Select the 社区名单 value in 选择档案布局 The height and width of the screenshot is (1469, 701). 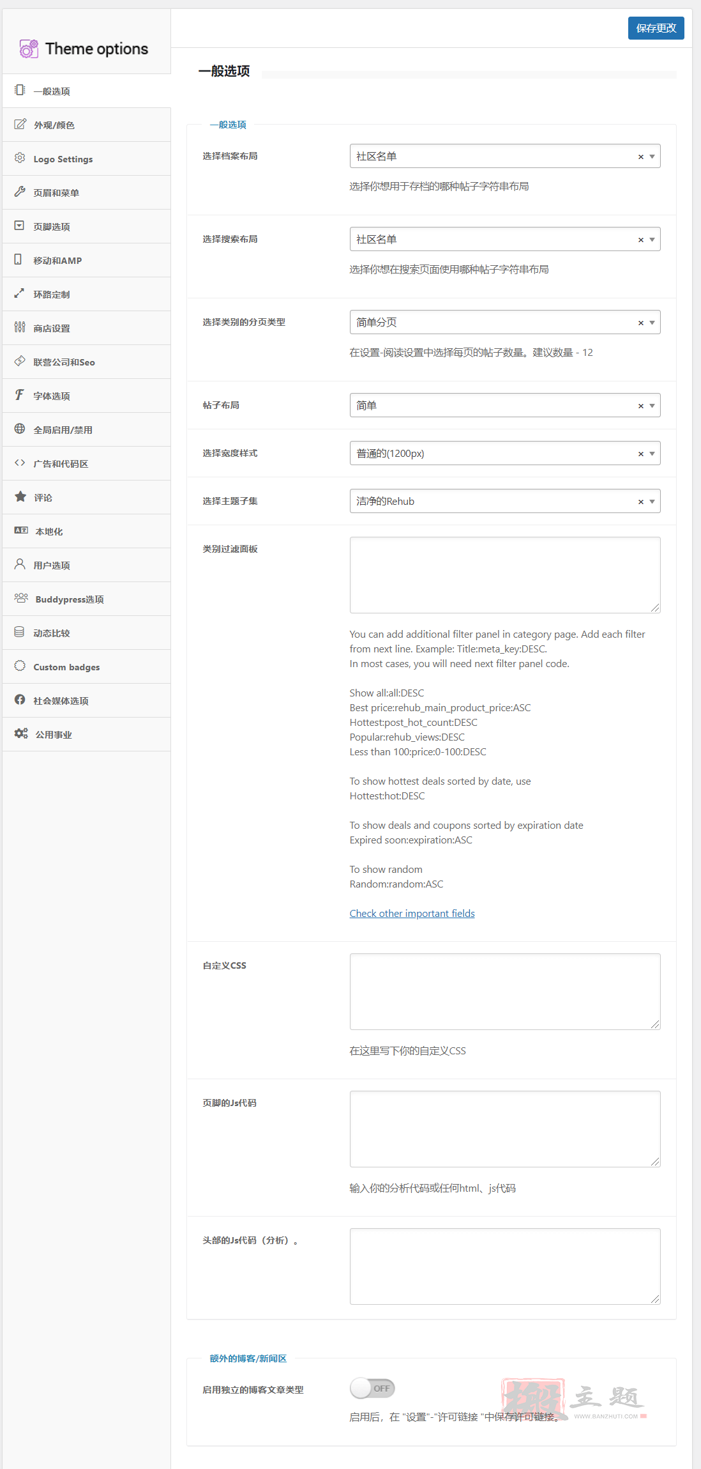pos(377,157)
